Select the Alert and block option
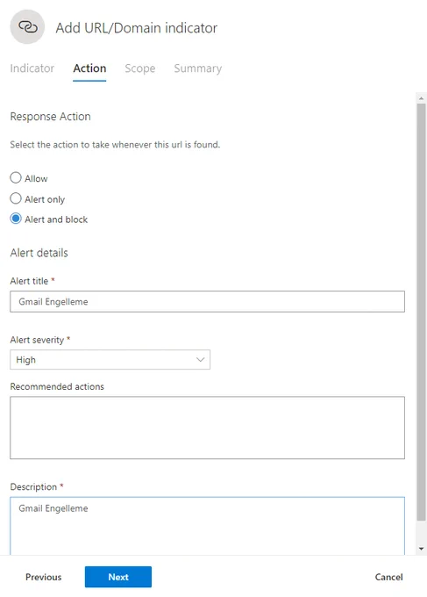Screen dimensions: 427x597 (x=16, y=219)
